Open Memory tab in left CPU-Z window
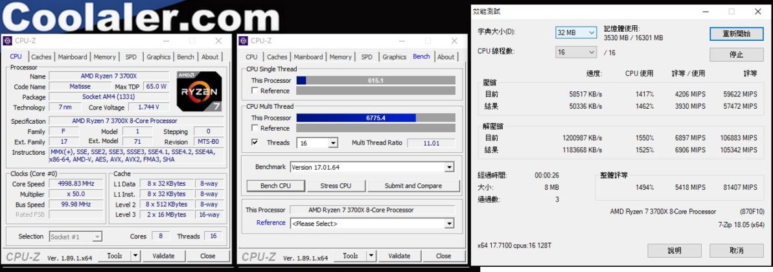The width and height of the screenshot is (773, 272). (104, 57)
